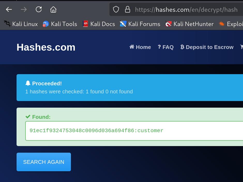The width and height of the screenshot is (243, 182).
Task: Open the FAQ menu item
Action: (165, 47)
